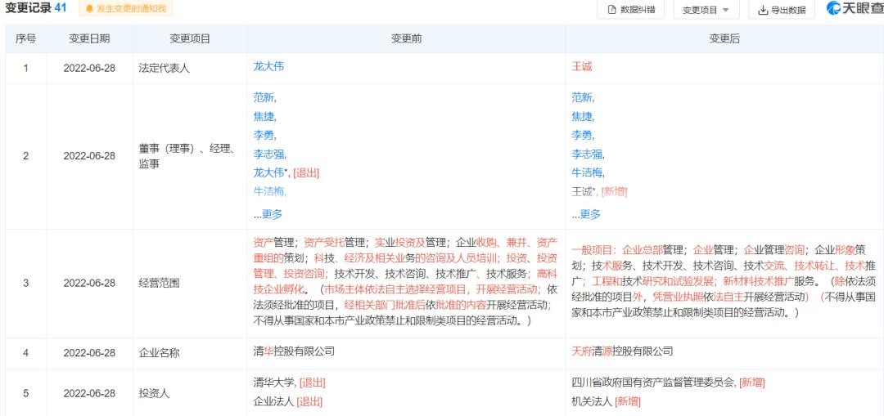Viewport: 884px width, 416px height.
Task: Click 范新 in the 变更前 column
Action: click(x=264, y=98)
